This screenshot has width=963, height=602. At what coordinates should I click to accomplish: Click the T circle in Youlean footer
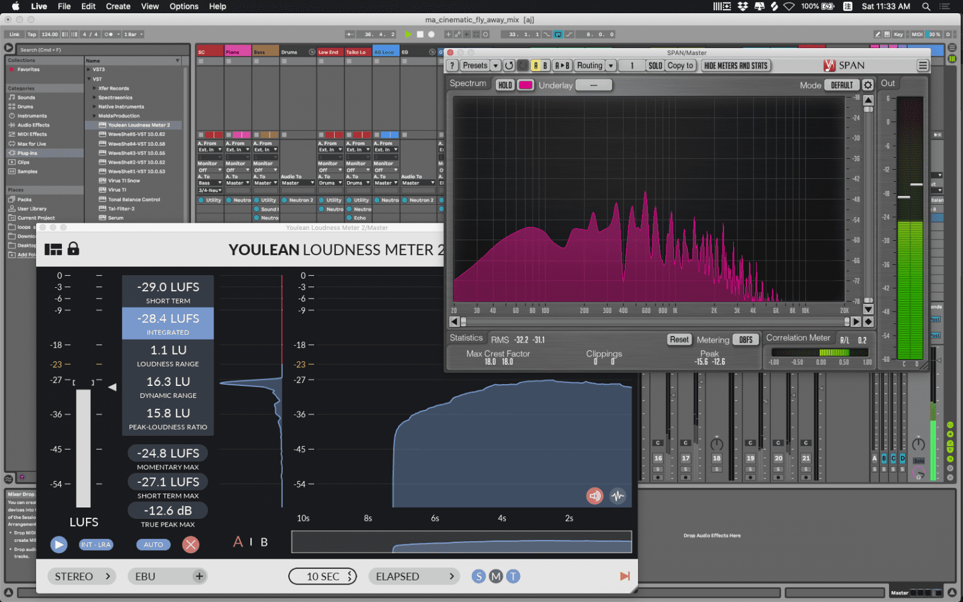click(x=513, y=576)
